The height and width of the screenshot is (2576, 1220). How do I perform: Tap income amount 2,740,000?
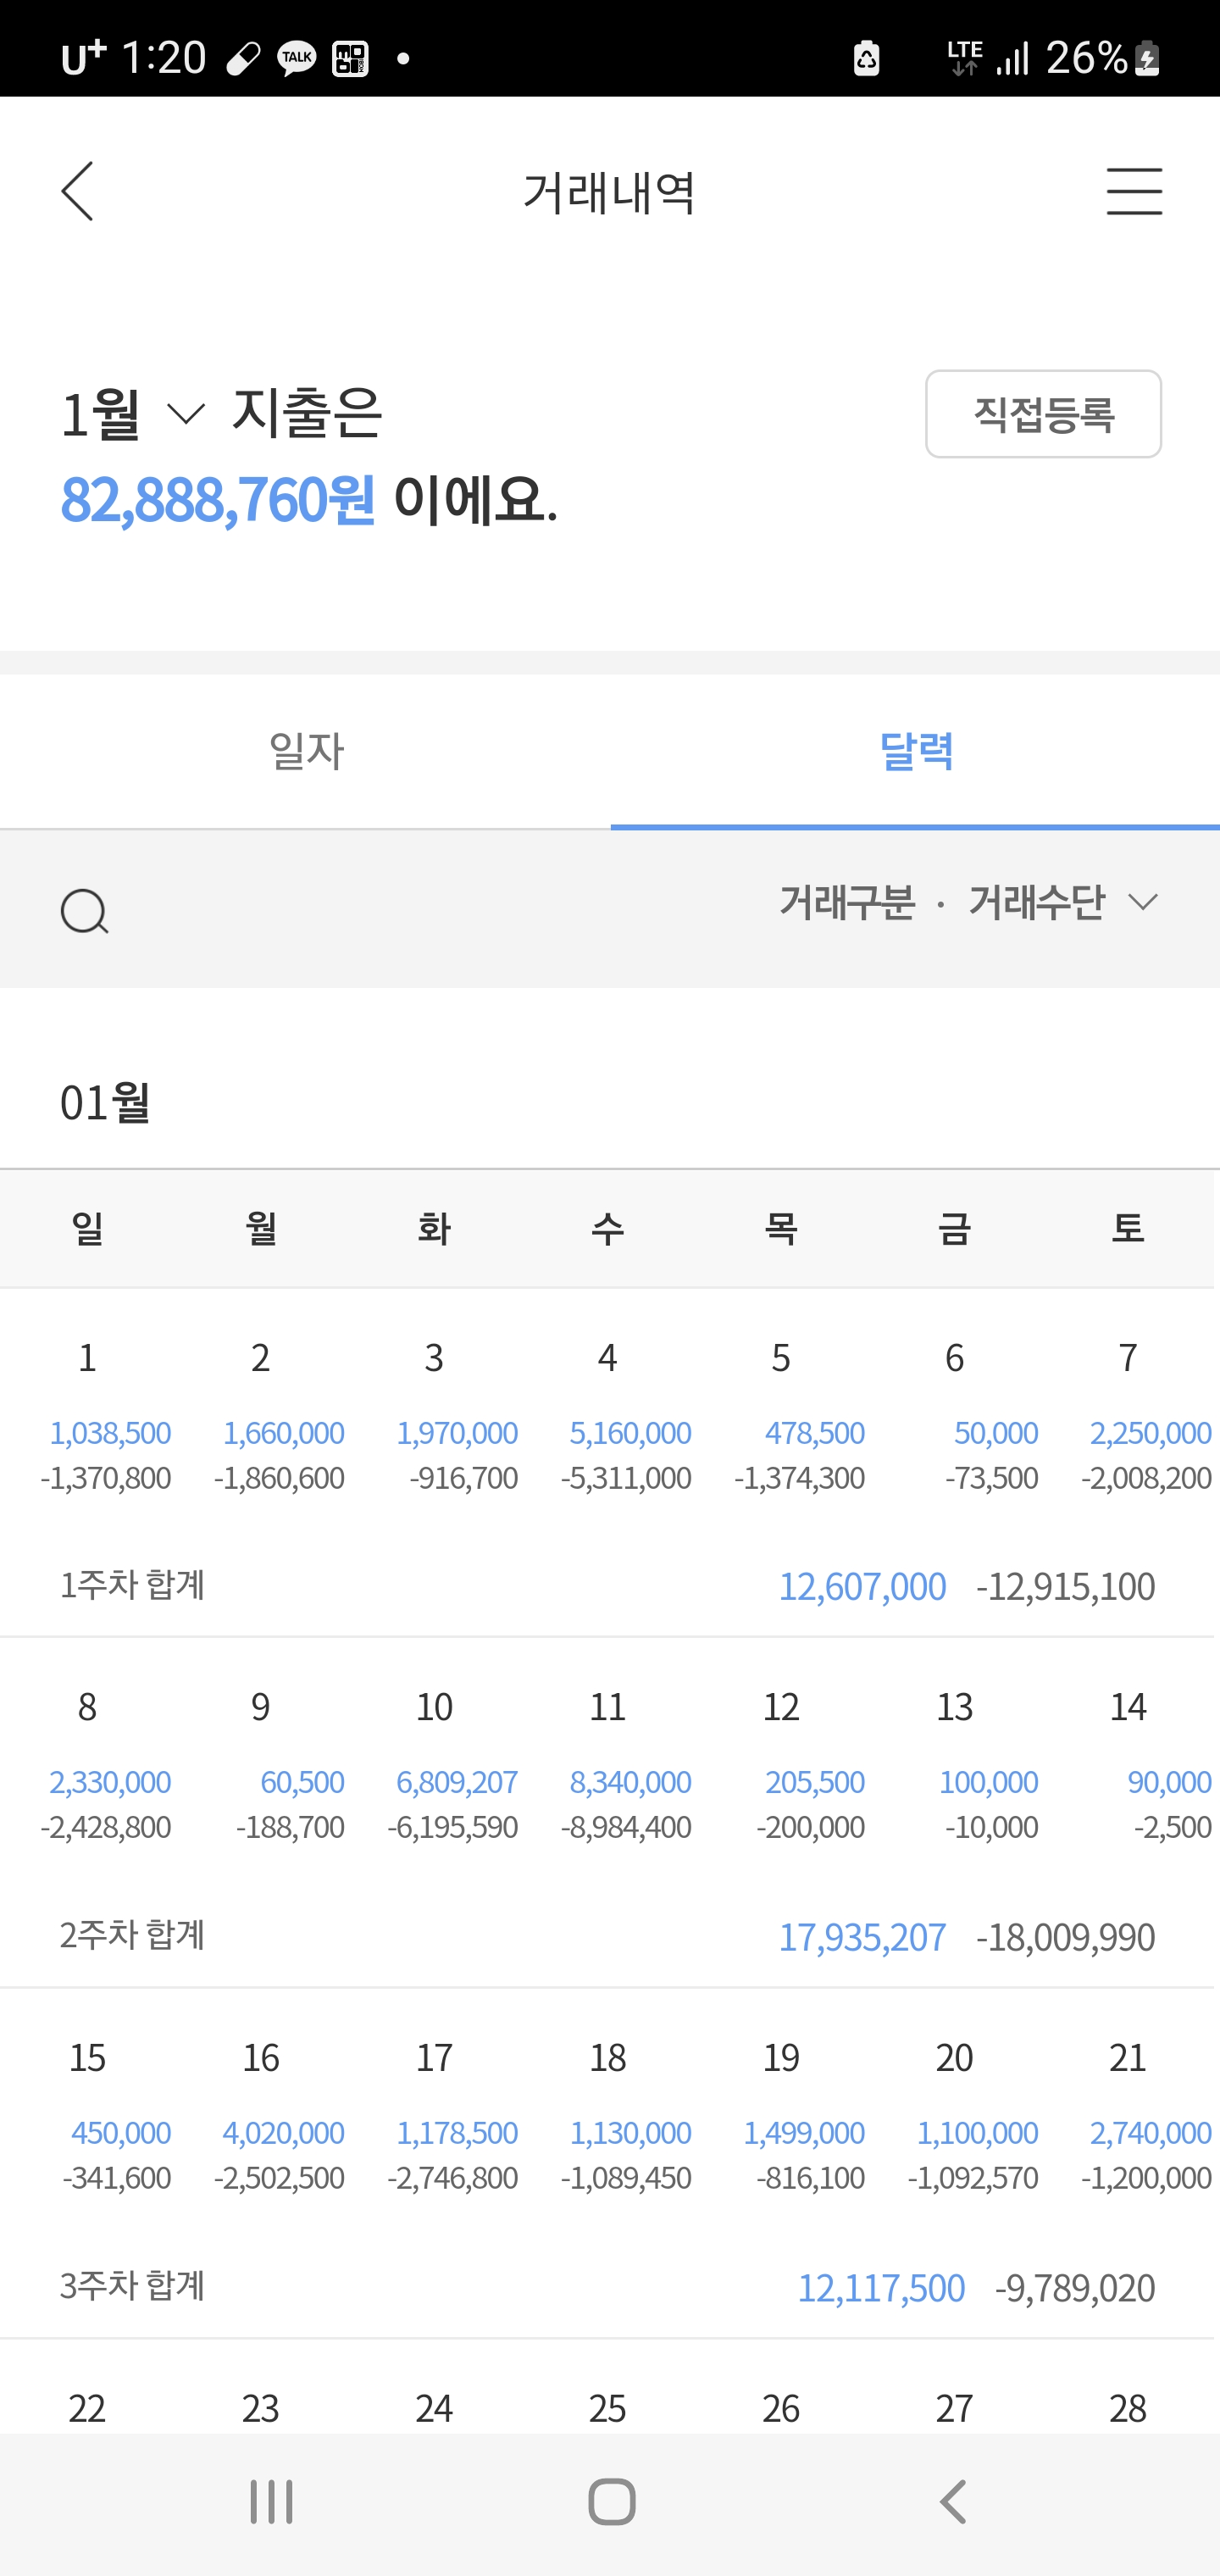tap(1150, 2132)
